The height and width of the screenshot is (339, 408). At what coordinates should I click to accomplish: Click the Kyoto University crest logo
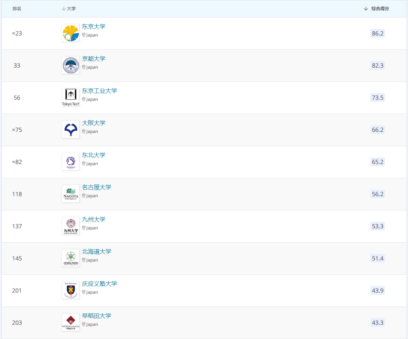71,65
